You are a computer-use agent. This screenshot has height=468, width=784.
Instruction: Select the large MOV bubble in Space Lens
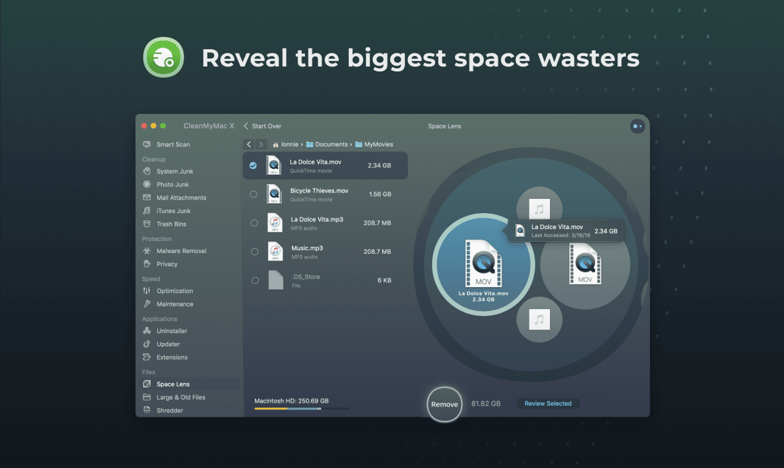point(483,265)
